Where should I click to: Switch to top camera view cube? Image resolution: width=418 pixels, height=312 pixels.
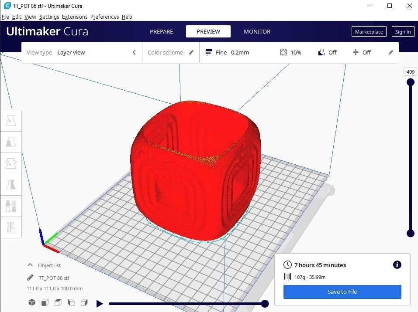click(58, 302)
